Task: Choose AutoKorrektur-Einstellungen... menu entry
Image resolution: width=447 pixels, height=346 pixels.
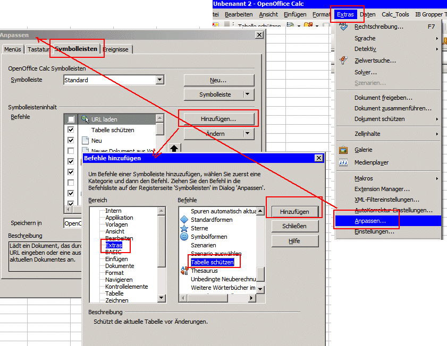Action: point(389,210)
